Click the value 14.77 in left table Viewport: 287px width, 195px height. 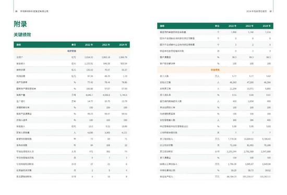[x=90, y=101]
